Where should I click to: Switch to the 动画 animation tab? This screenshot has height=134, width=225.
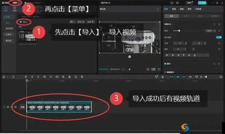pos(182,9)
